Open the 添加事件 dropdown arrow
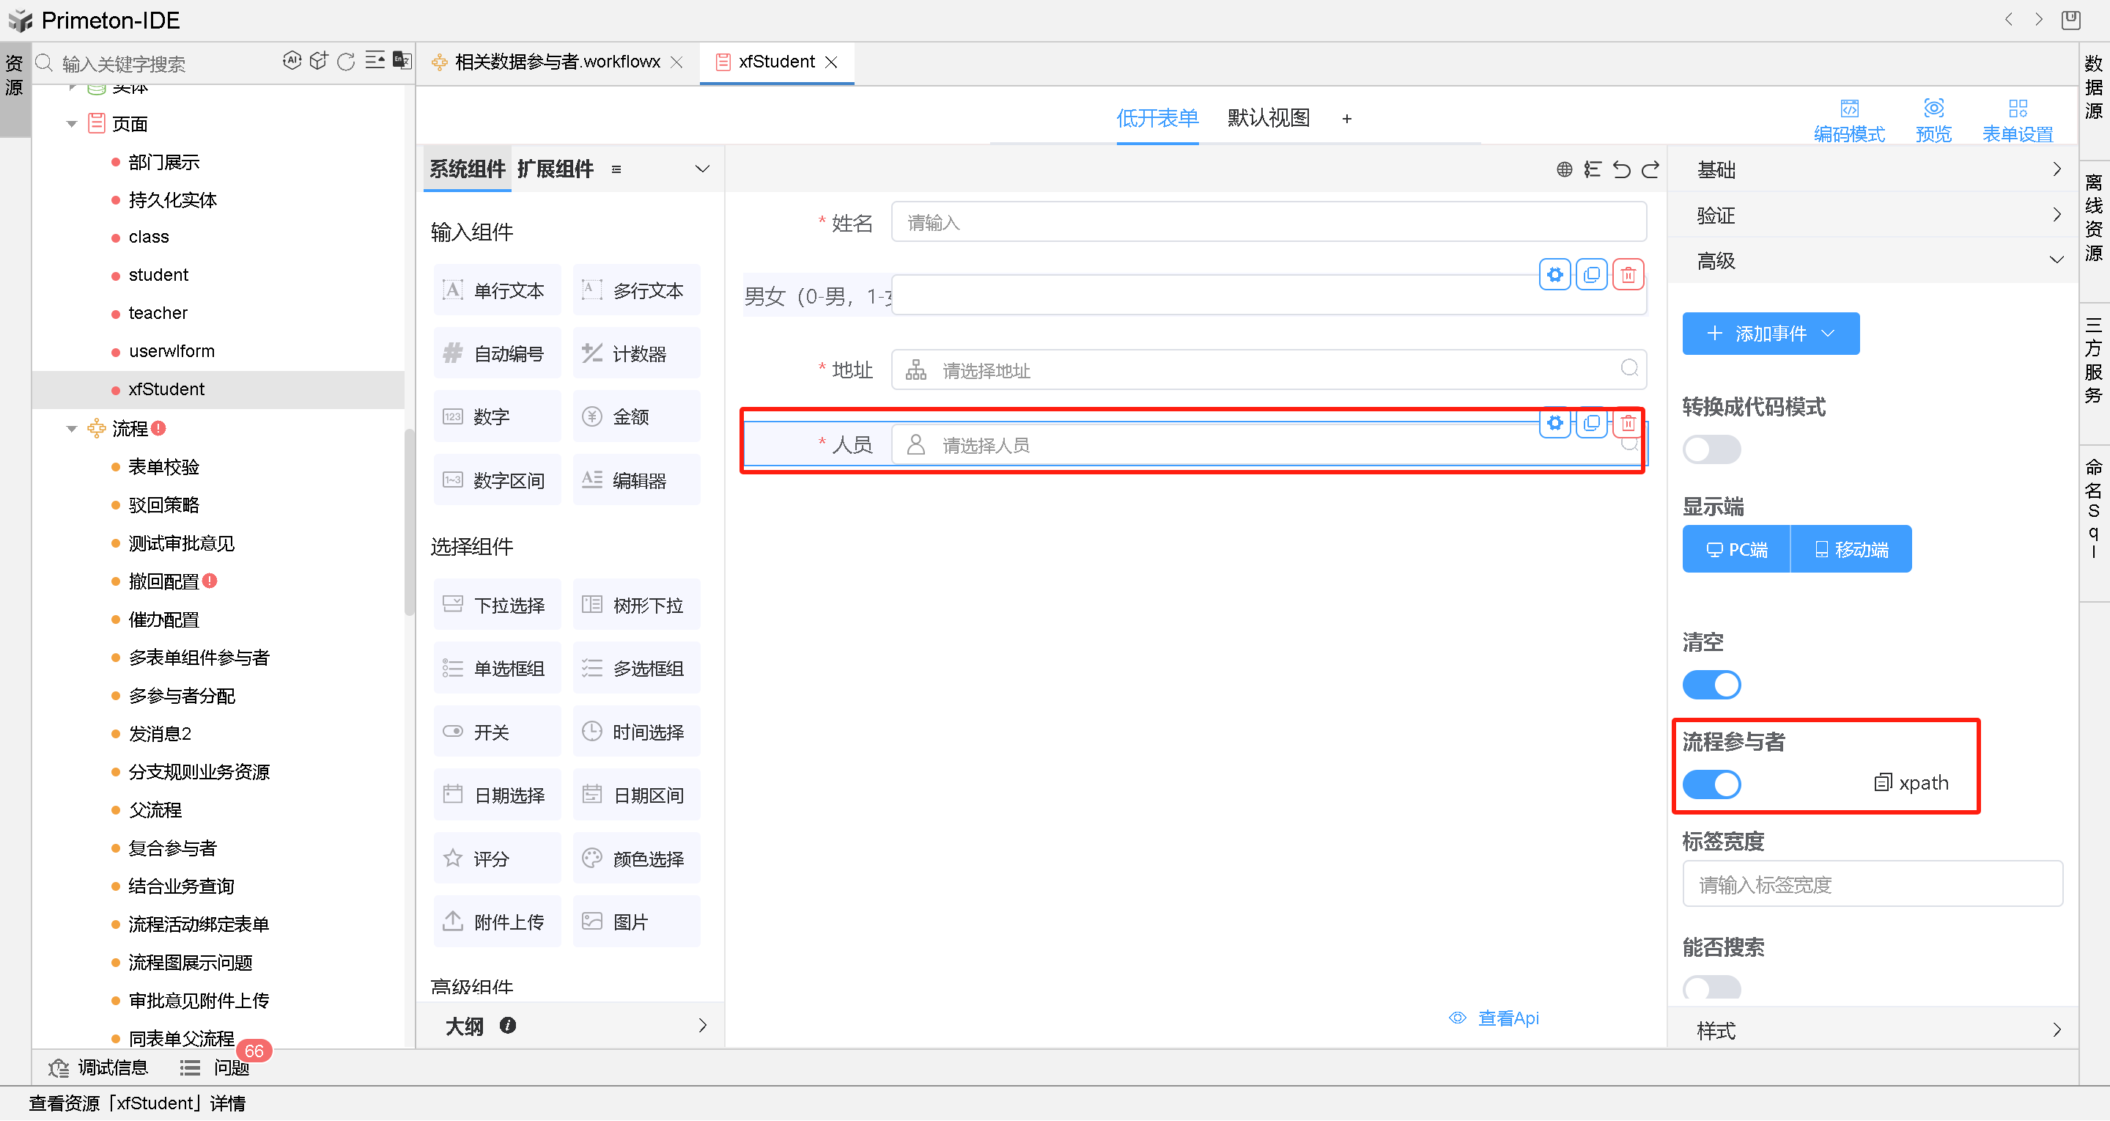This screenshot has height=1121, width=2110. point(1829,333)
